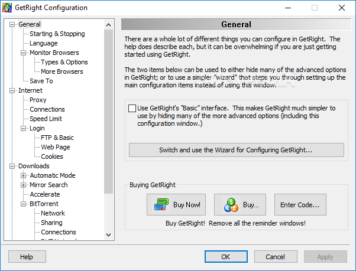Image resolution: width=356 pixels, height=271 pixels.
Task: Collapse the Login tree node
Action: [23, 129]
